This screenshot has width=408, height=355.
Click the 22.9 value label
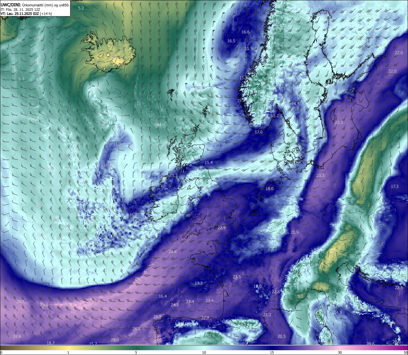click(222, 228)
